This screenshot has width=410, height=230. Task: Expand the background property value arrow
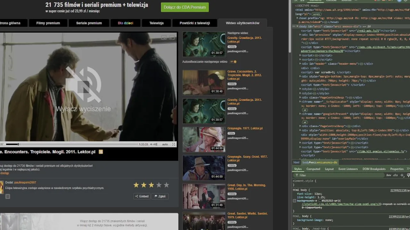point(316,201)
